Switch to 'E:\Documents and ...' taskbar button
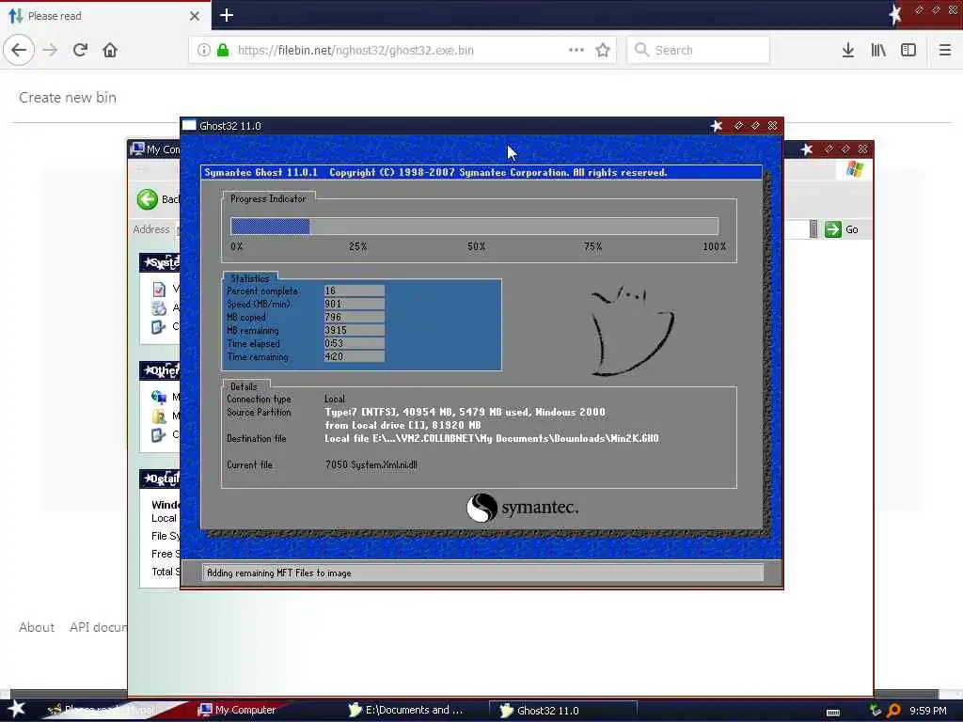963x722 pixels. 406,710
